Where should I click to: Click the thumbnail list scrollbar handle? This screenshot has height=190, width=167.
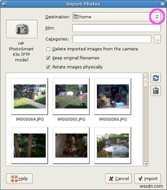click(x=146, y=82)
